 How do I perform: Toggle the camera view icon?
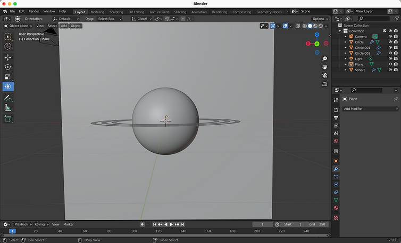[324, 75]
